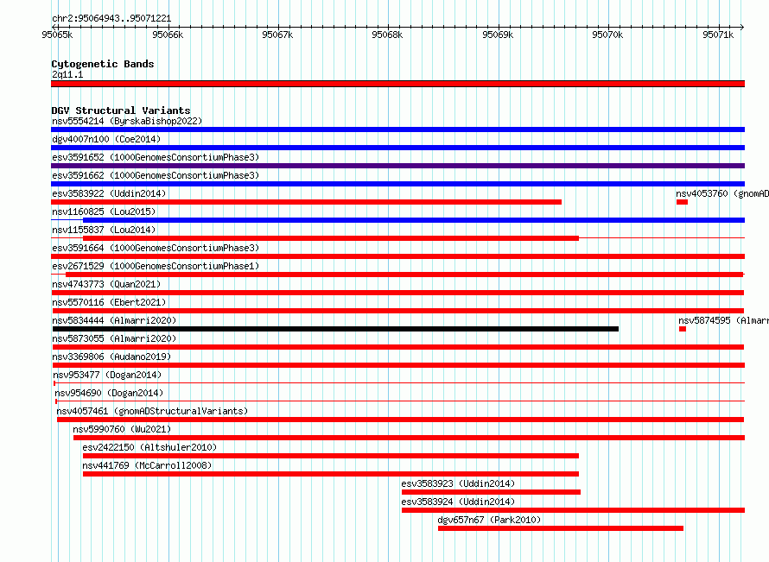Click the 95066k ruler tick label

(x=168, y=35)
